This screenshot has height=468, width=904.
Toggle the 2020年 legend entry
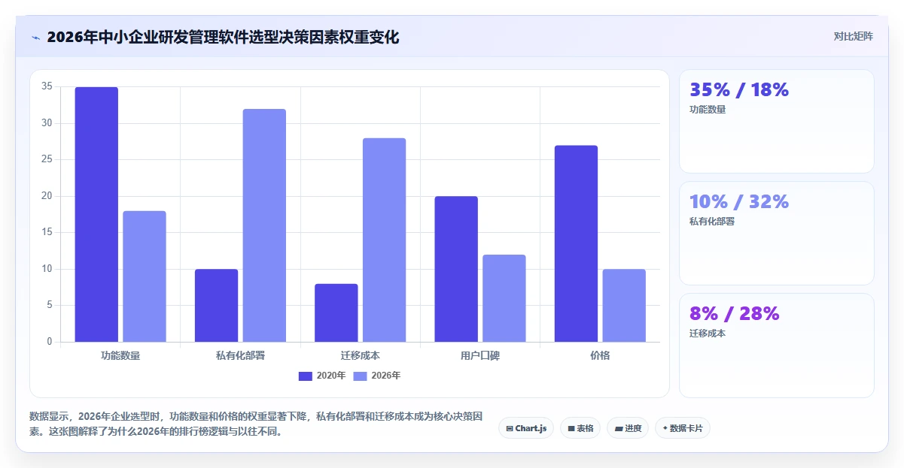click(x=322, y=376)
